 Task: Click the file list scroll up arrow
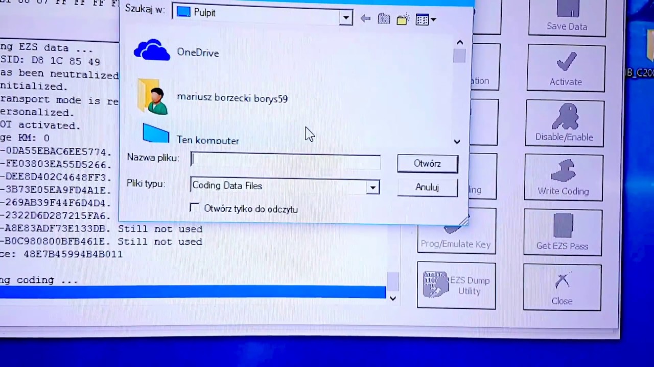point(459,43)
